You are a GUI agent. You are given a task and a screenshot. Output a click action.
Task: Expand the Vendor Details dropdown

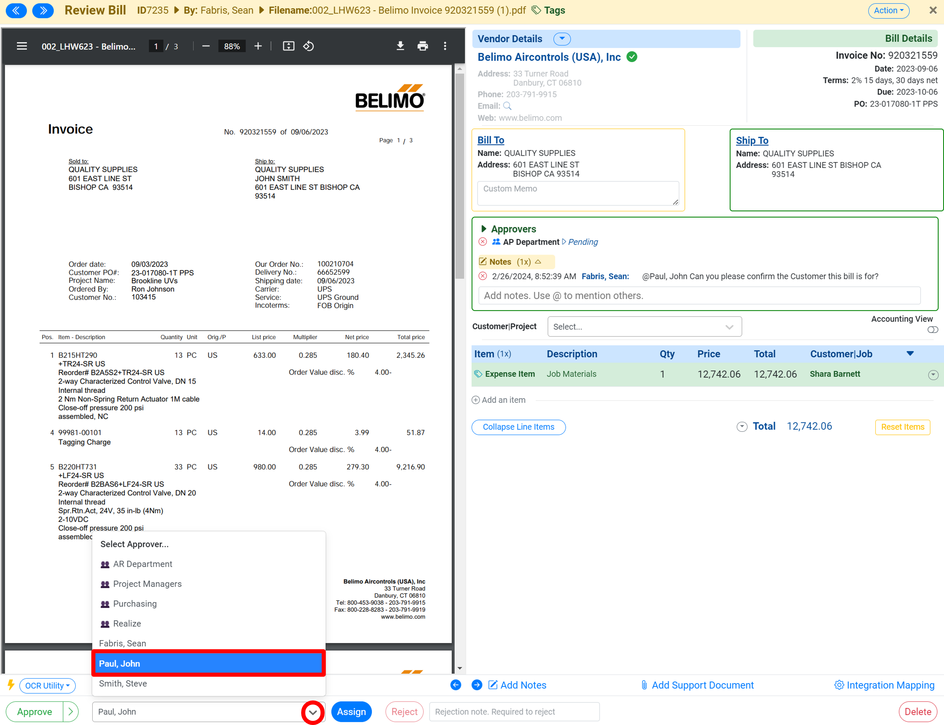(x=562, y=39)
